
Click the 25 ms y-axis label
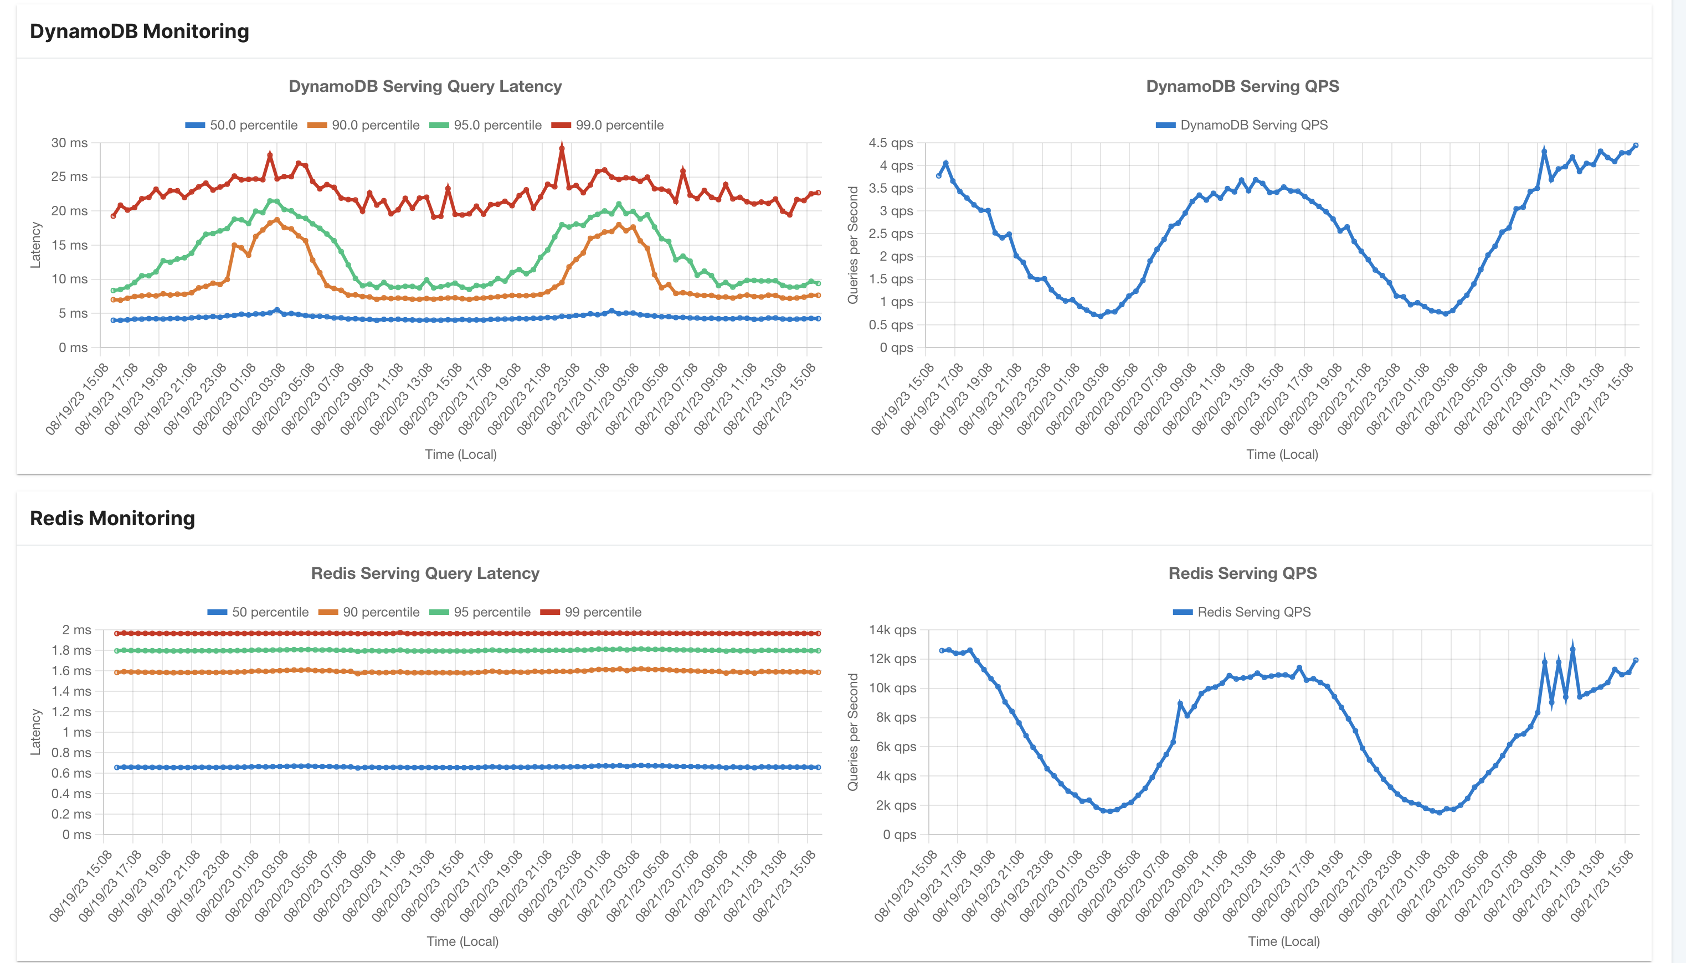tap(69, 177)
